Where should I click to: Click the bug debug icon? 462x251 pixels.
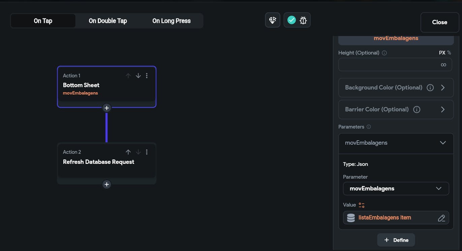pyautogui.click(x=303, y=21)
